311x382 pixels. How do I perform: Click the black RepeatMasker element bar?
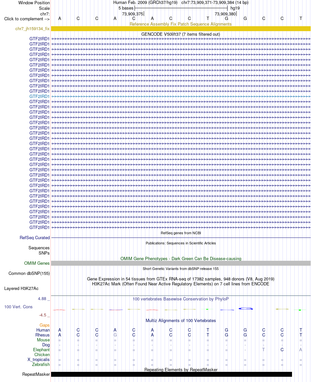pyautogui.click(x=172, y=374)
